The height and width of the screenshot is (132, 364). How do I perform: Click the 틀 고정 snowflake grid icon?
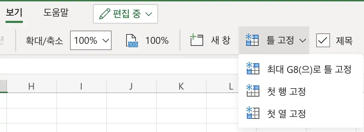(252, 40)
